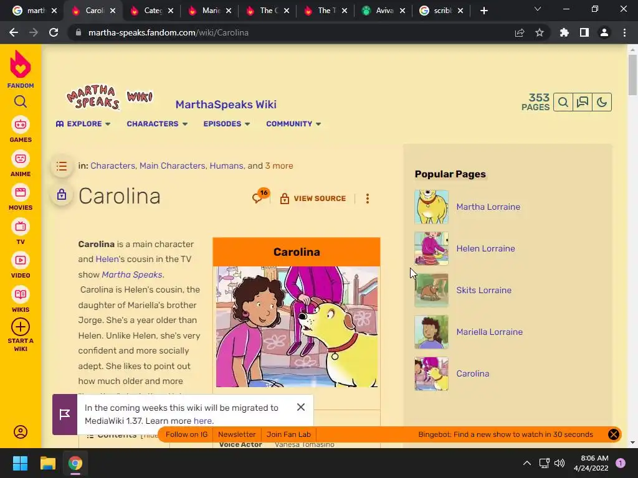Click Martha Lorraine thumbnail image
Viewport: 638px width, 478px height.
[431, 207]
